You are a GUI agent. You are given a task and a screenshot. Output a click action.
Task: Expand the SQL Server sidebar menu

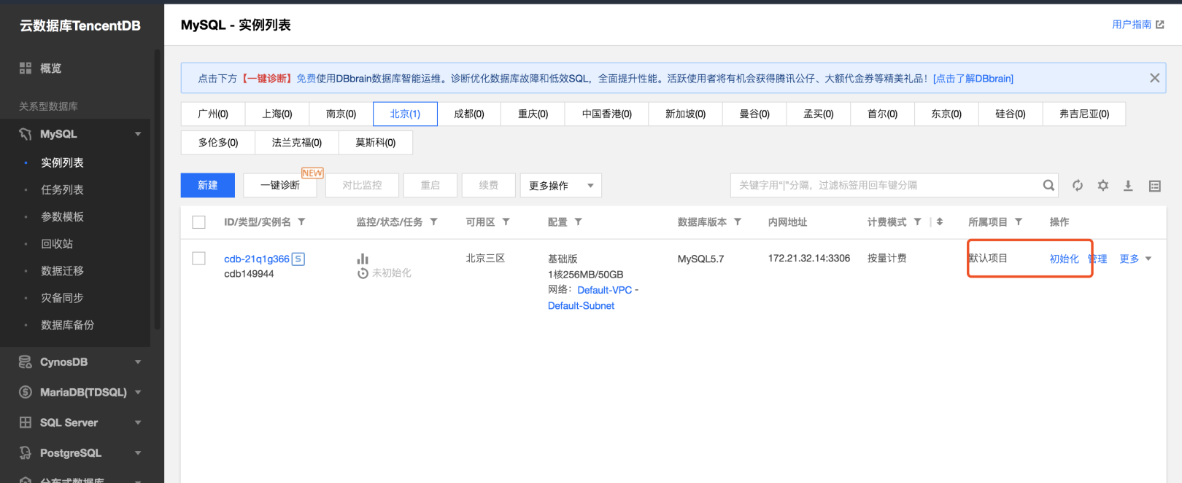pos(138,423)
